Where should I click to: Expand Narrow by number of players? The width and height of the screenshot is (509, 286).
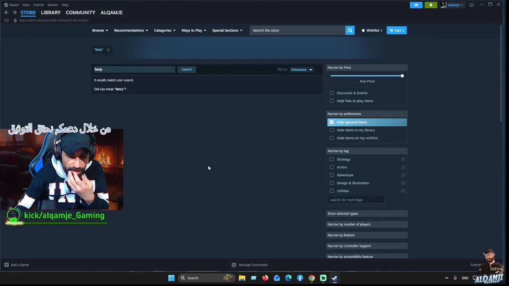pyautogui.click(x=367, y=224)
